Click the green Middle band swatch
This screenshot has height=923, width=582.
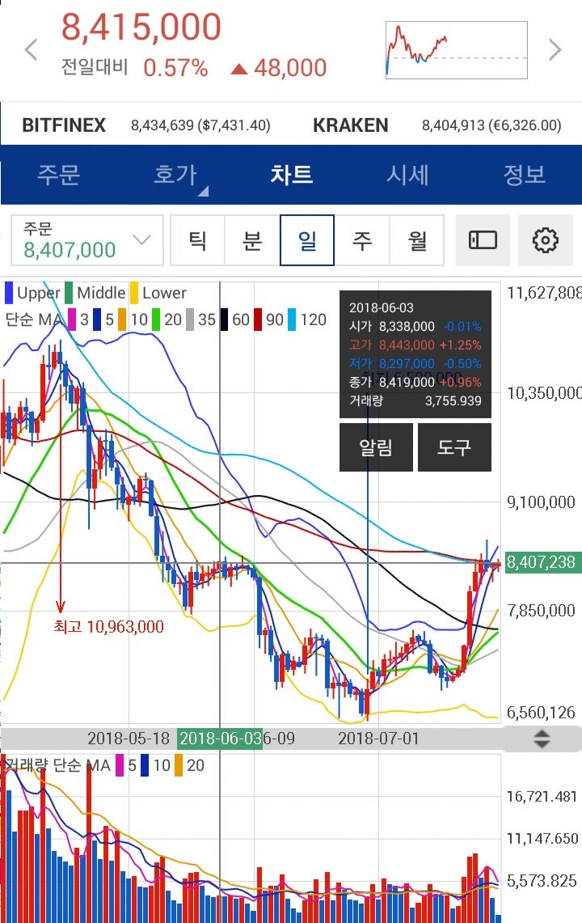[69, 293]
